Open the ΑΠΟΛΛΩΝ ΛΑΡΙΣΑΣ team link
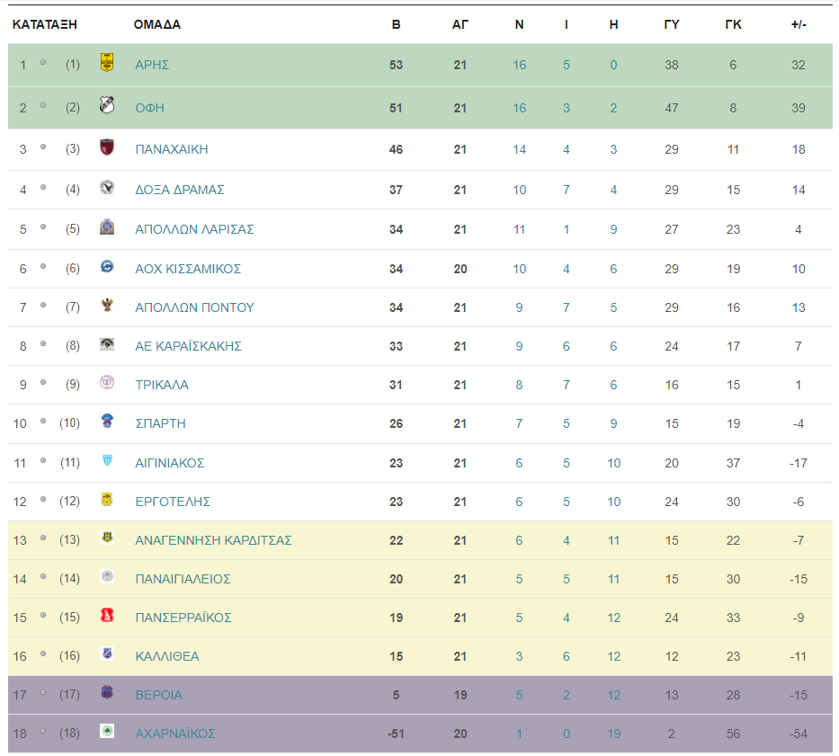Screen dimensions: 839x756 pyautogui.click(x=194, y=229)
